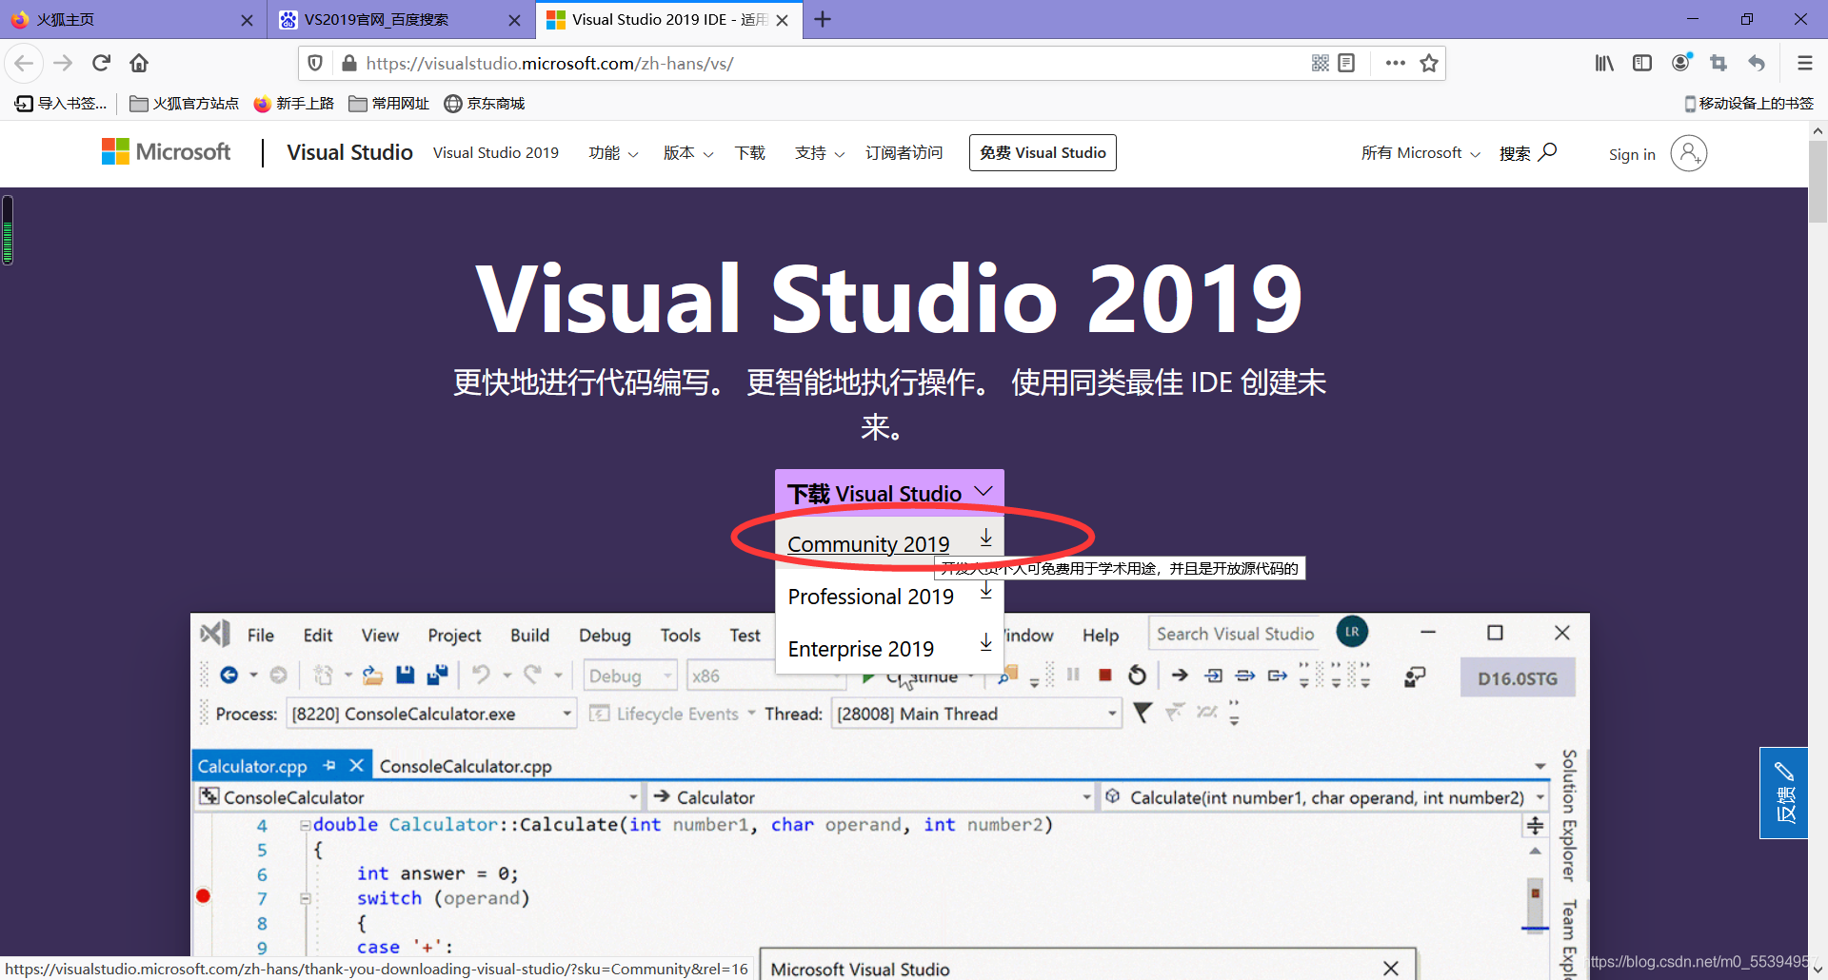
Task: Click the feedback pencil widget
Action: [1783, 793]
